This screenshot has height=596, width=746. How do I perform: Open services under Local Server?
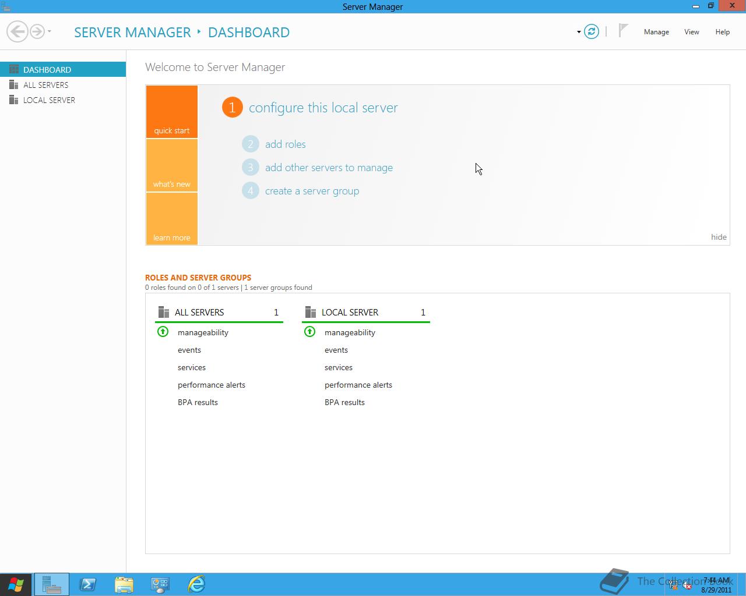339,367
